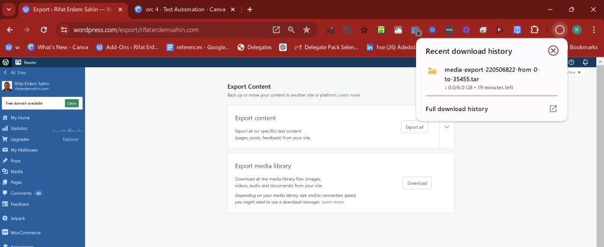Open references - Google bookmark
The image size is (604, 247).
pyautogui.click(x=198, y=47)
